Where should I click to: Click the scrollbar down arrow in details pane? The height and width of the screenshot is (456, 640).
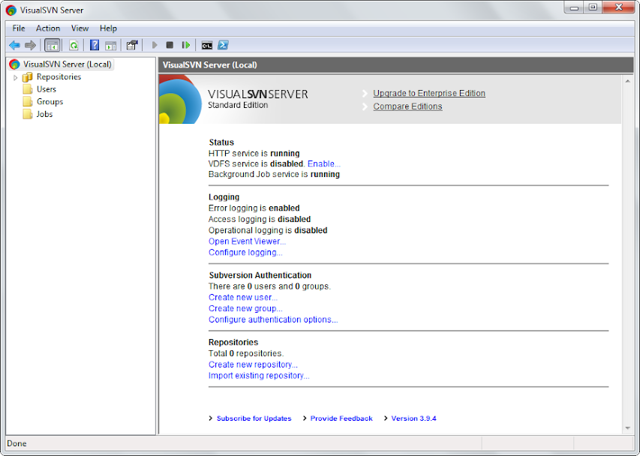click(628, 428)
